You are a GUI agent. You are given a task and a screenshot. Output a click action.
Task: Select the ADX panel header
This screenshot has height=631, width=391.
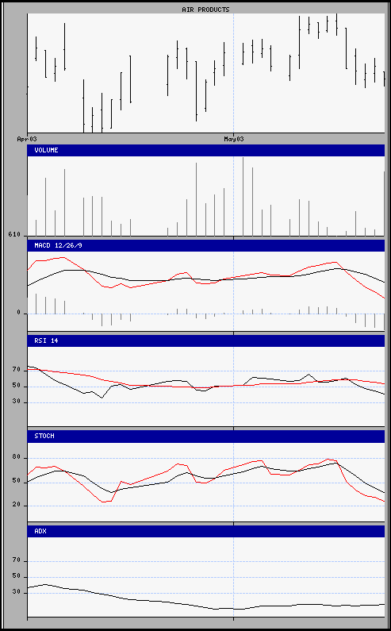click(206, 531)
